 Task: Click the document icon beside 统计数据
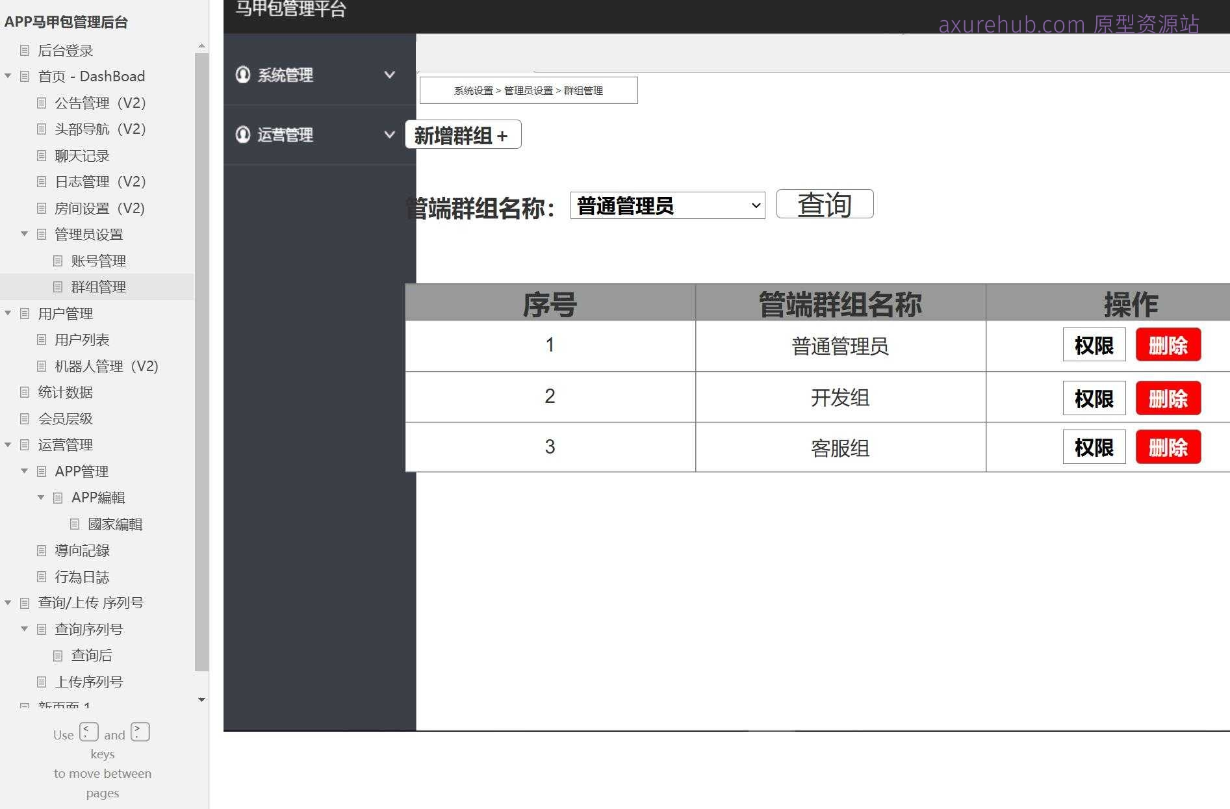(x=25, y=392)
